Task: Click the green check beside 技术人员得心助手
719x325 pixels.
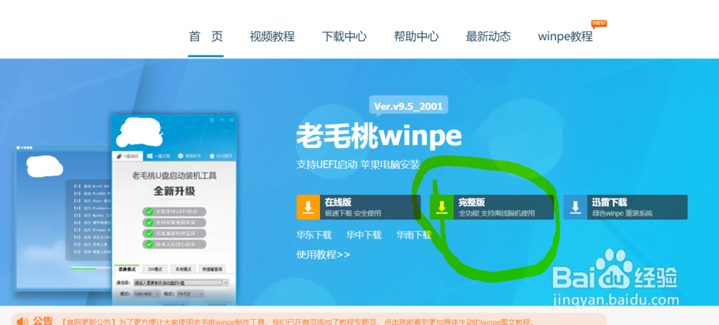Action: [149, 244]
